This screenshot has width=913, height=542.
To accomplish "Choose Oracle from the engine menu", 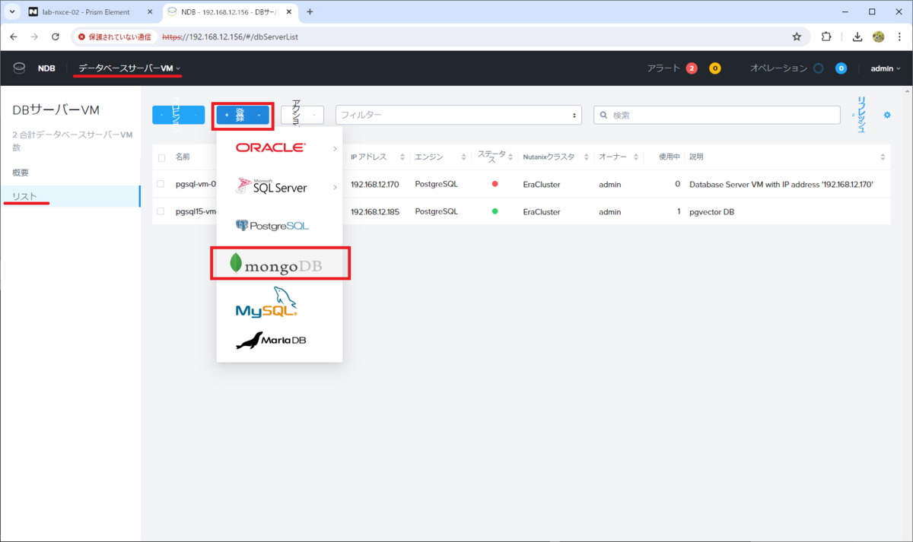I will tap(271, 147).
